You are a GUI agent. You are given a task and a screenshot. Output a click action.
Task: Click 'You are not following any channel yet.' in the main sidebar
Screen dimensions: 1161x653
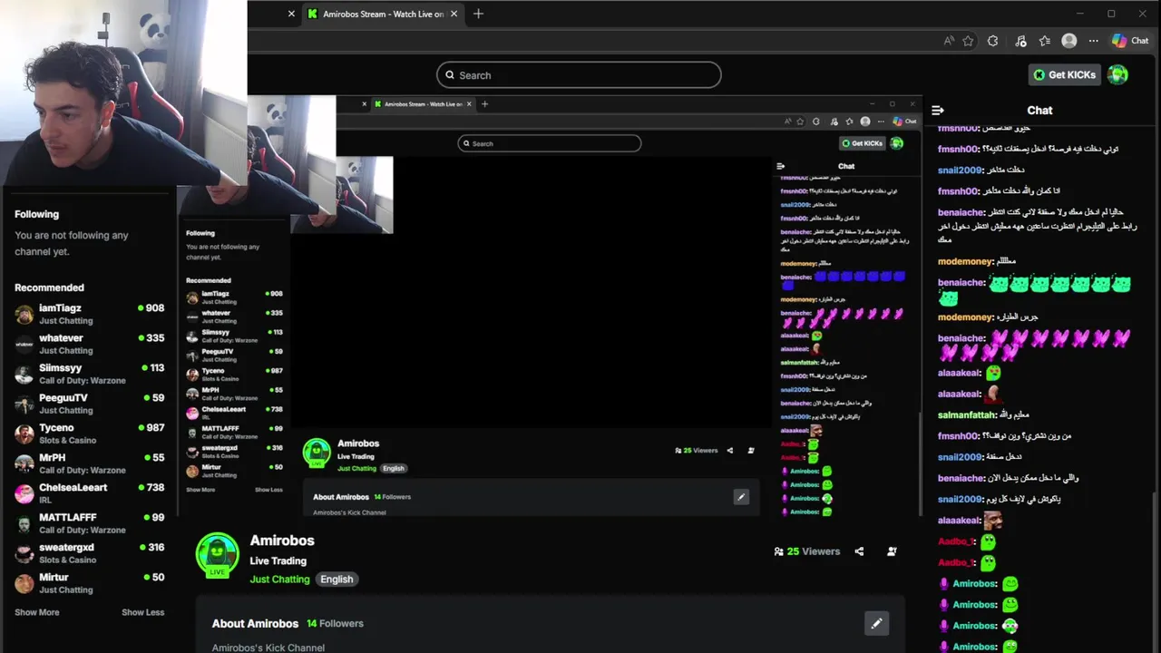(72, 243)
